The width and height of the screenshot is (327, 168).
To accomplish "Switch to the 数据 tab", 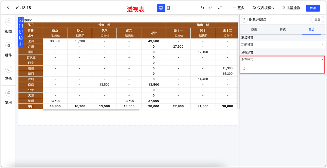I will [x=254, y=30].
